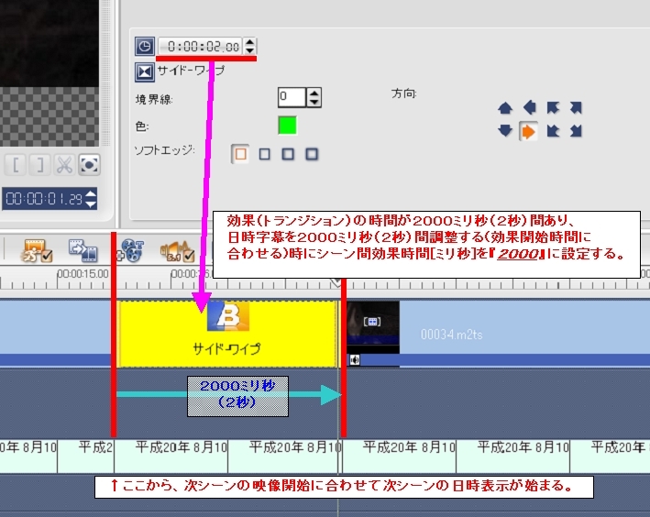Select the selected orange right-arrow direction
The height and width of the screenshot is (517, 650).
click(528, 132)
